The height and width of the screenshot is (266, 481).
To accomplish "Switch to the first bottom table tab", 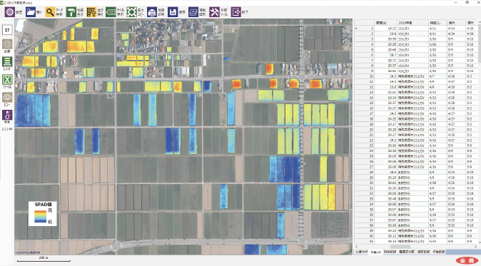I will tap(361, 252).
